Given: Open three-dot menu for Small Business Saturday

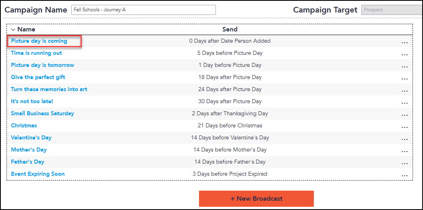Looking at the screenshot, I should pyautogui.click(x=404, y=115).
